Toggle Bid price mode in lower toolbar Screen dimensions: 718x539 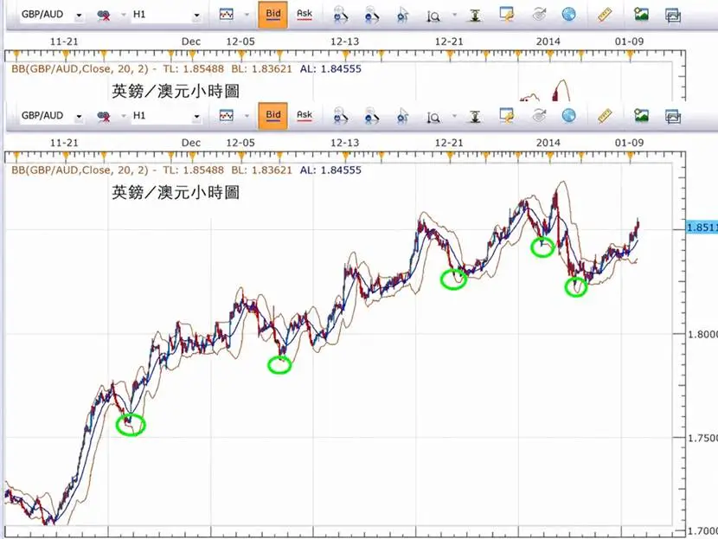point(272,116)
